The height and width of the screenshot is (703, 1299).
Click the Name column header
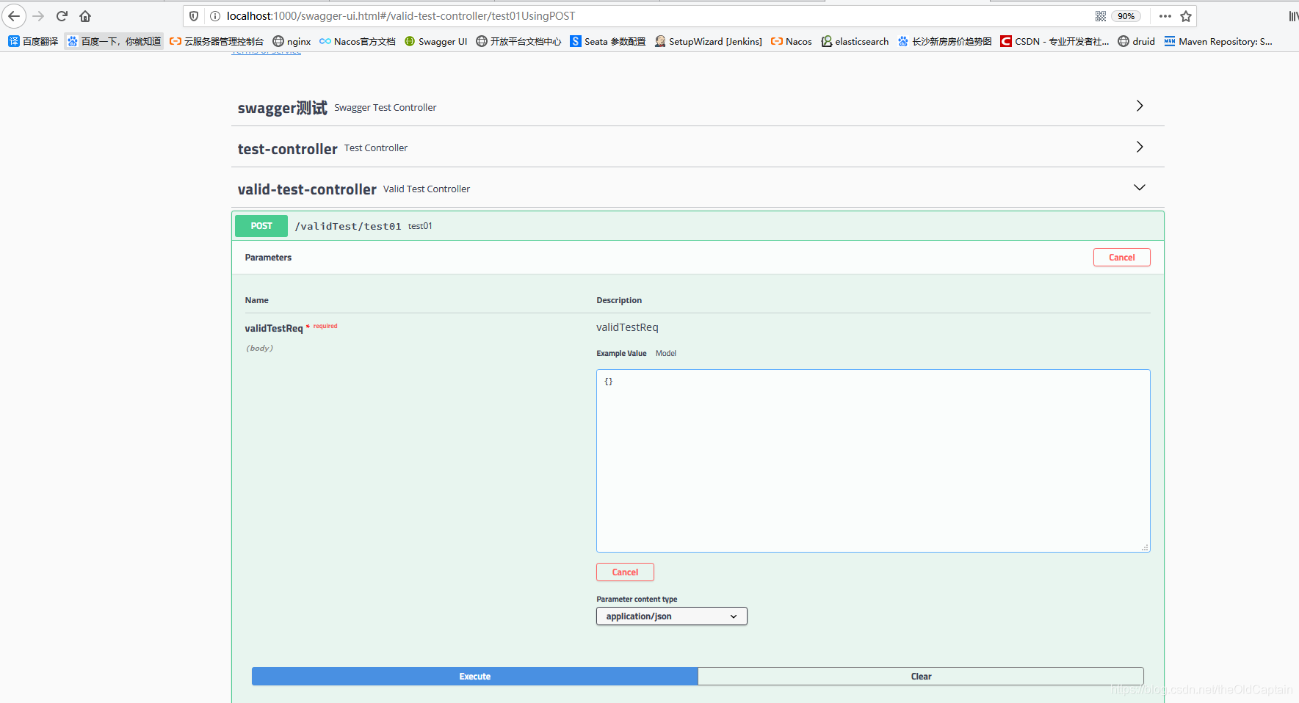coord(256,300)
